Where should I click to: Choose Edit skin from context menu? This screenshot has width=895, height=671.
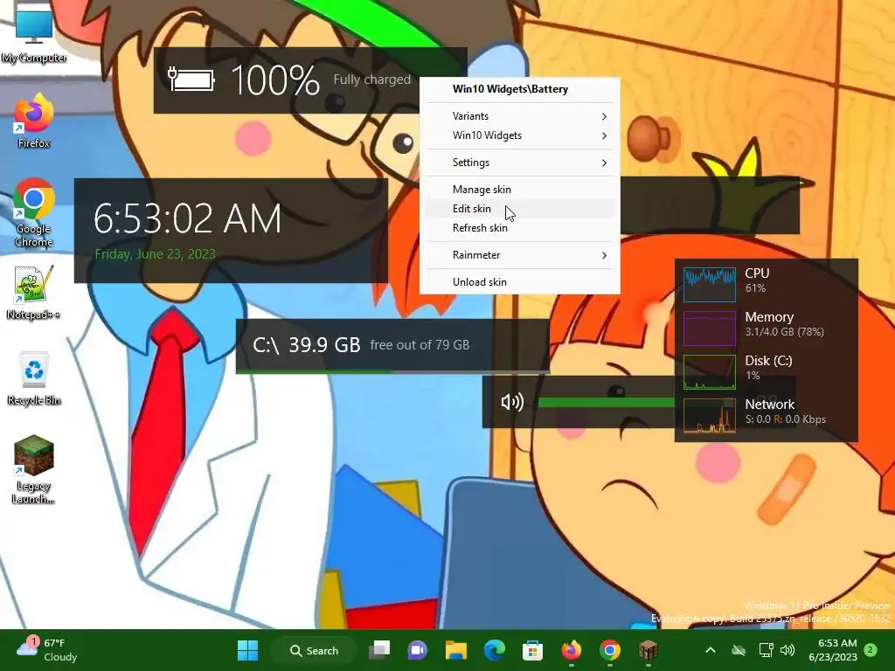pyautogui.click(x=519, y=209)
